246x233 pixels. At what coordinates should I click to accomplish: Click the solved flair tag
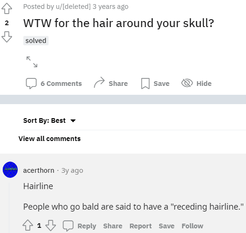(36, 41)
